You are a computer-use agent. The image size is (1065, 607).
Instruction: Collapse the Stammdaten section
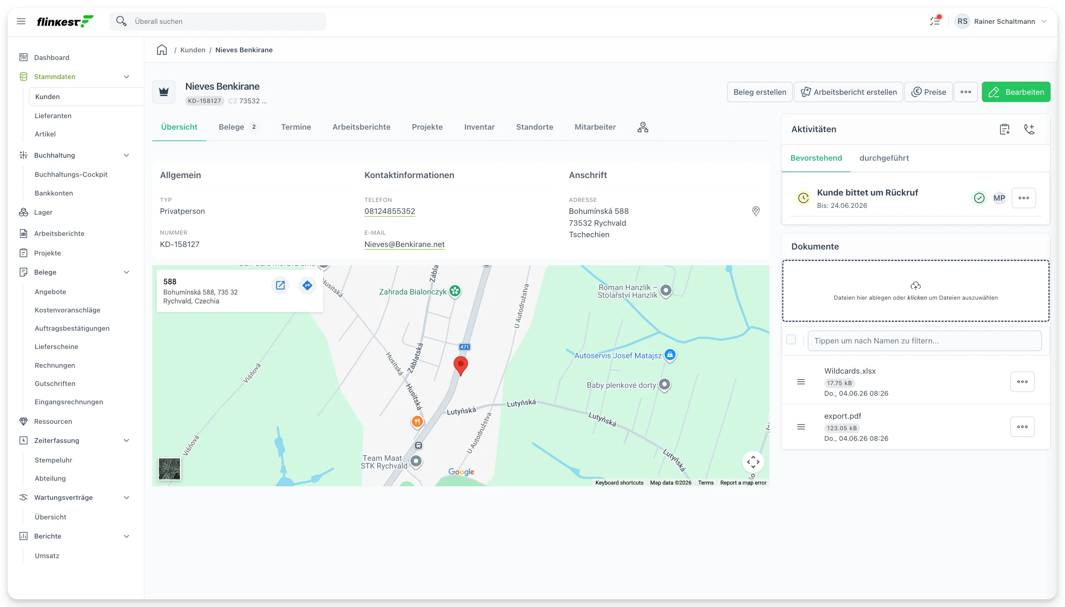point(126,77)
